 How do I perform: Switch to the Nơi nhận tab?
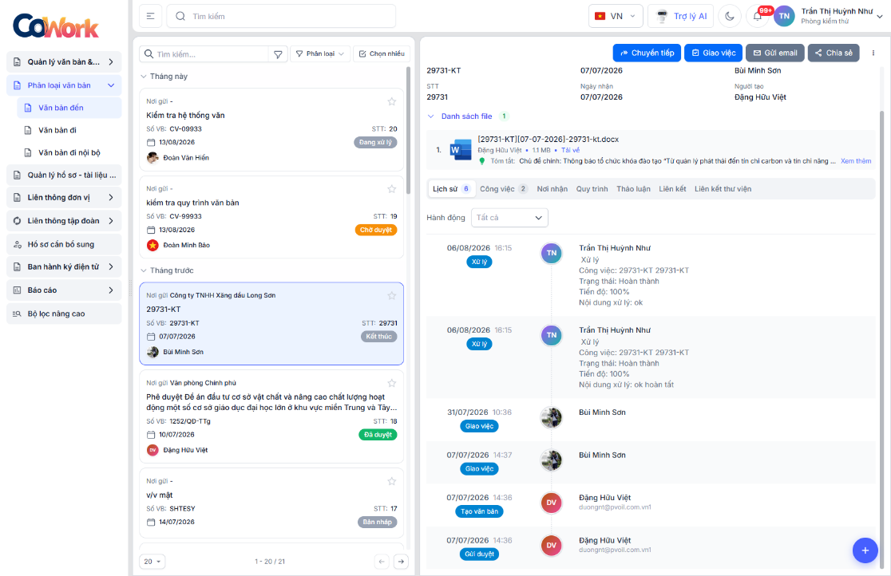(552, 189)
